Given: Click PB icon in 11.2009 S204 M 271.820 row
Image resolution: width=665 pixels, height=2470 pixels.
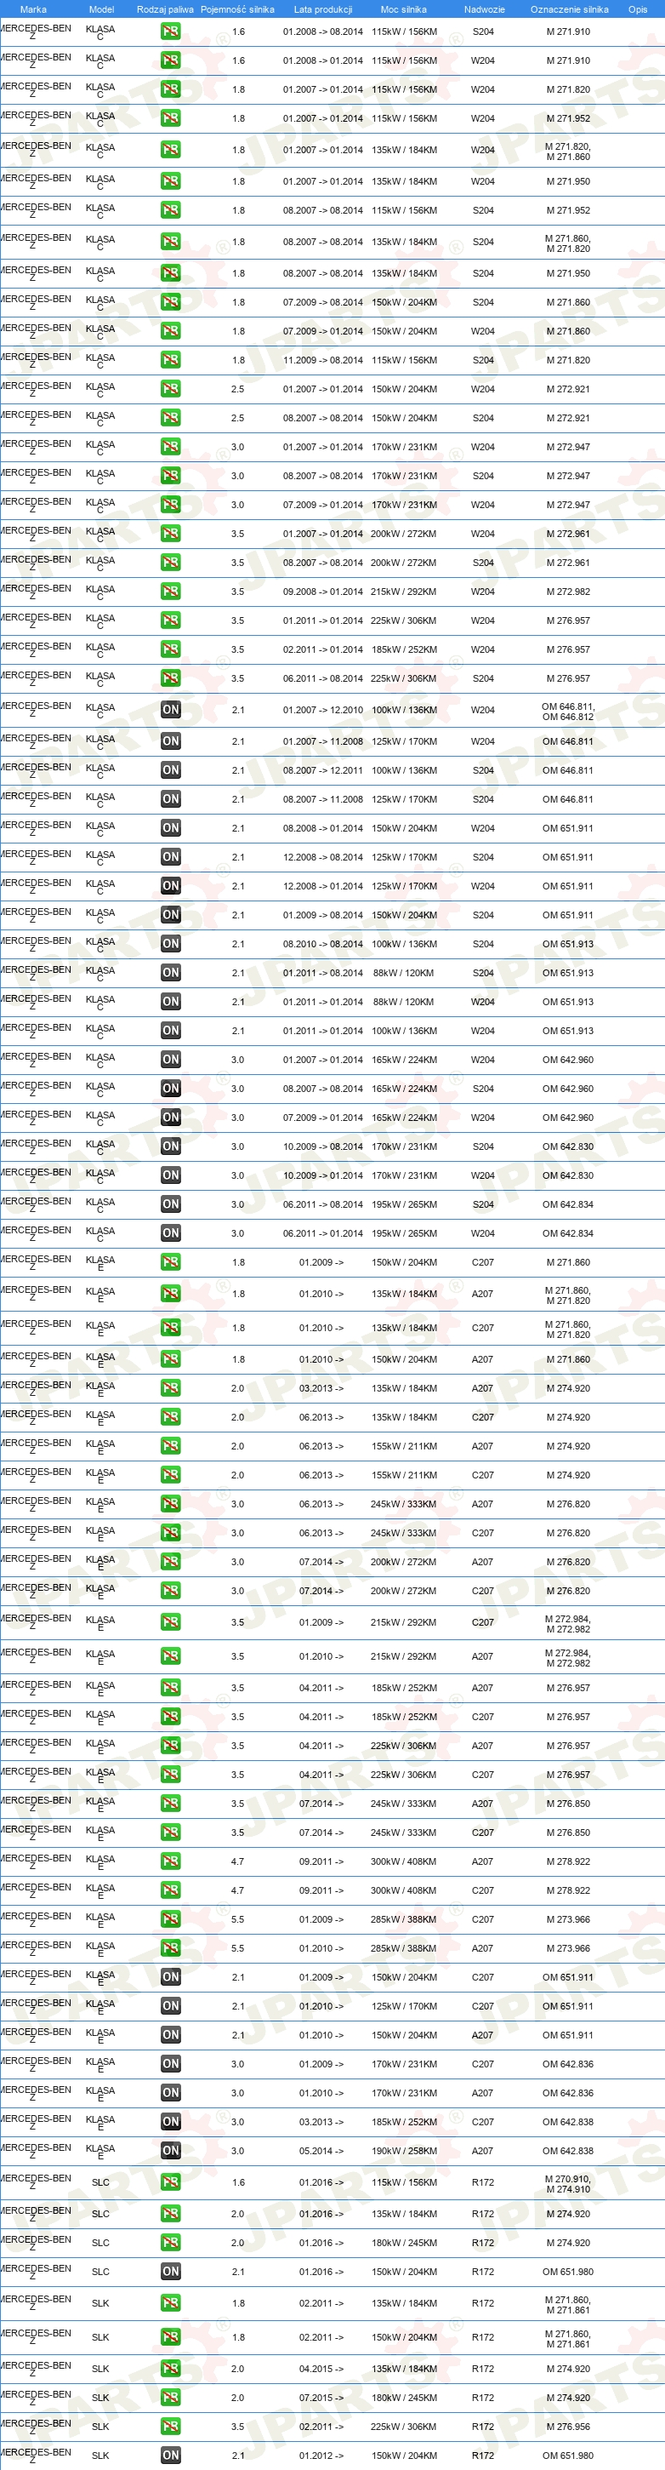Looking at the screenshot, I should [171, 361].
